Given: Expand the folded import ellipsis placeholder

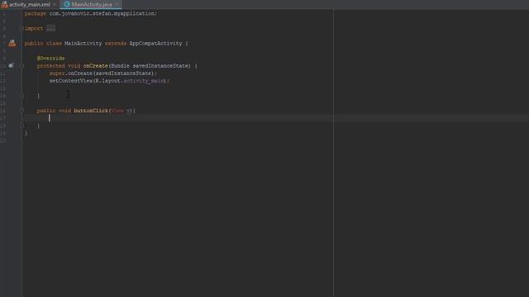Looking at the screenshot, I should click(50, 29).
